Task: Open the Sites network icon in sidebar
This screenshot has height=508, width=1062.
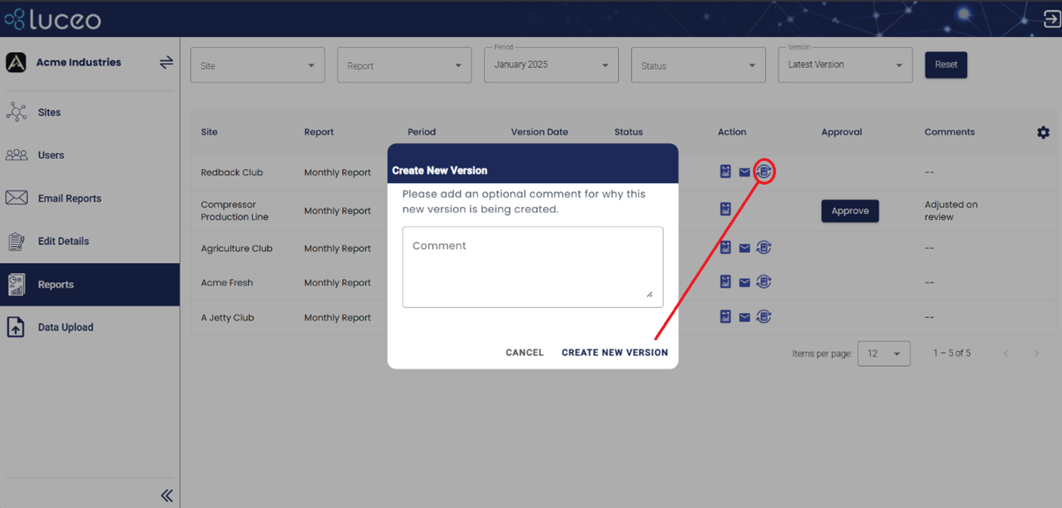Action: point(17,112)
